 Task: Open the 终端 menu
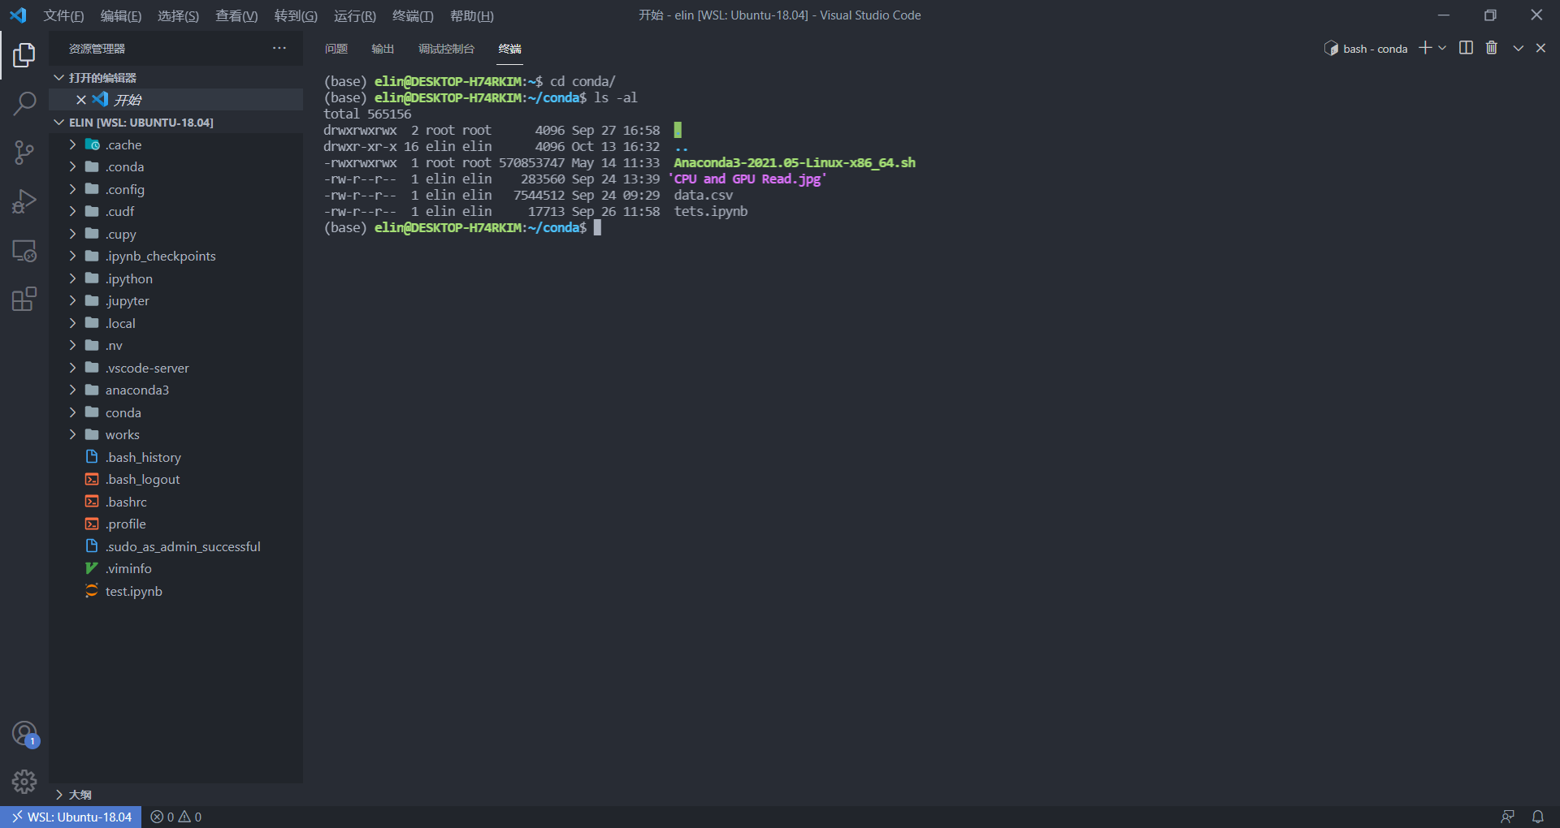click(x=411, y=15)
